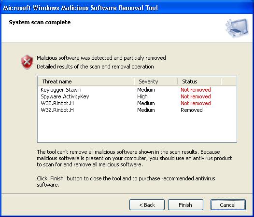This screenshot has height=217, width=254.
Task: Select the W32.Rinbot.H row marked Removed
Action: [137, 110]
